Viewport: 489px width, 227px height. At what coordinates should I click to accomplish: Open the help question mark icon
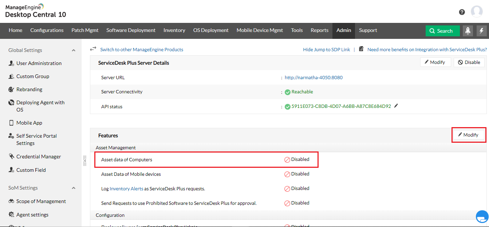coord(462,12)
